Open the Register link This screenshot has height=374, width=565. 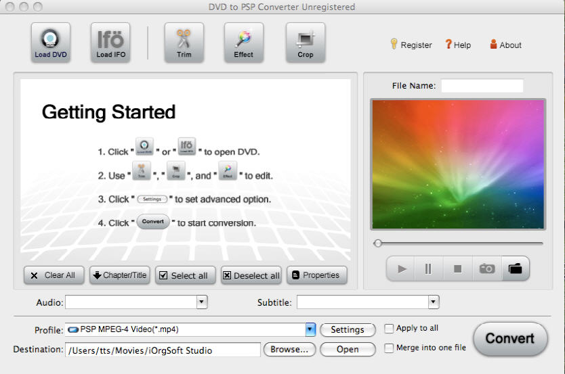(x=411, y=45)
